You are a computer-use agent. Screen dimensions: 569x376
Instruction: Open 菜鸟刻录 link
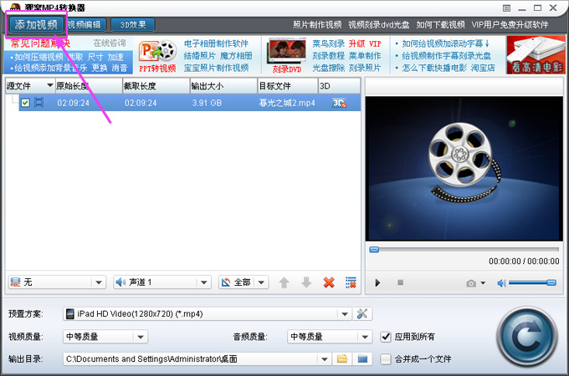pos(328,43)
